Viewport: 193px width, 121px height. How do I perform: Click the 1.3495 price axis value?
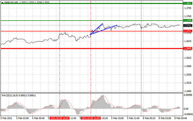pyautogui.click(x=188, y=91)
